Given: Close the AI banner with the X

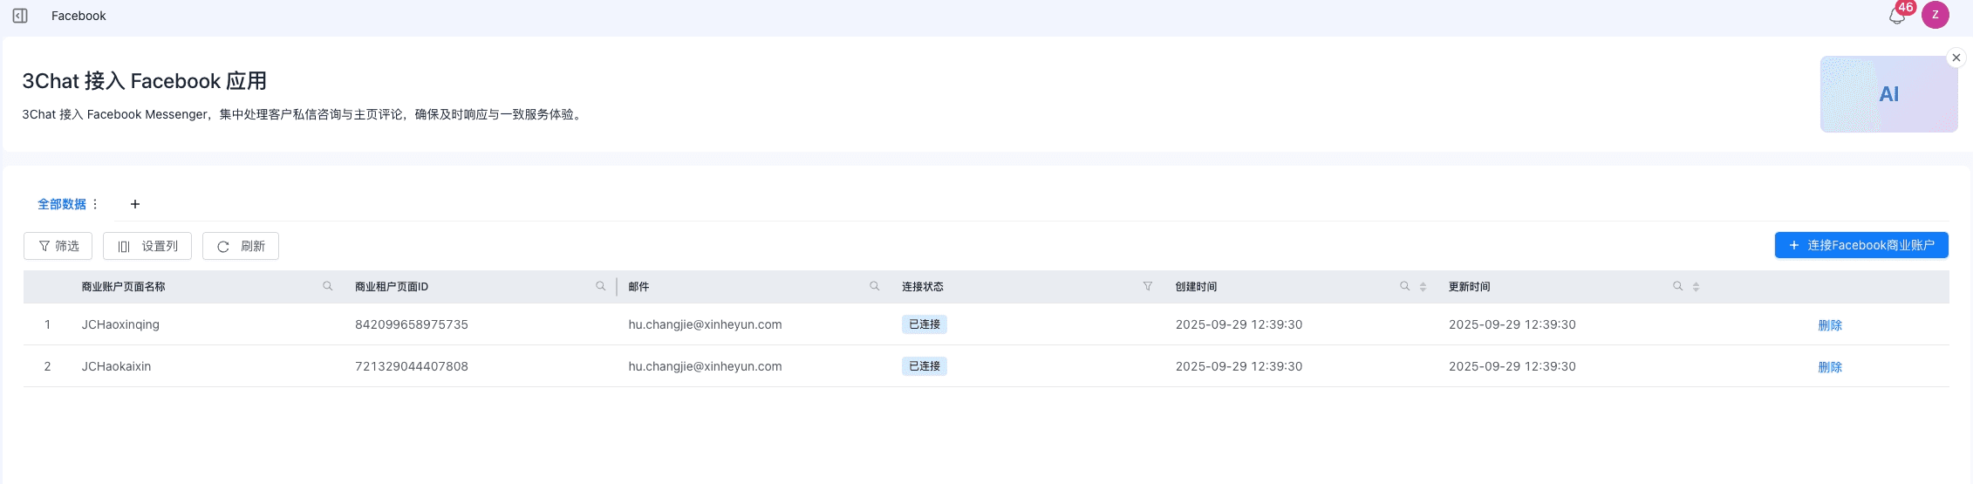Looking at the screenshot, I should pos(1956,58).
